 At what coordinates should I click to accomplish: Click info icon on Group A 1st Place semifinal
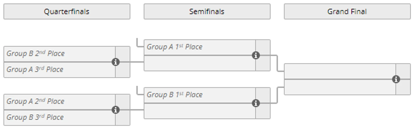click(x=256, y=55)
